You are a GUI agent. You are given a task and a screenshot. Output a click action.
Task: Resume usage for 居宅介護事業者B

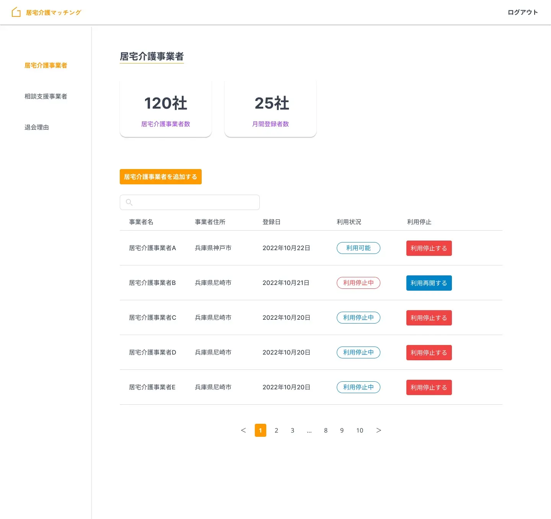coord(429,283)
